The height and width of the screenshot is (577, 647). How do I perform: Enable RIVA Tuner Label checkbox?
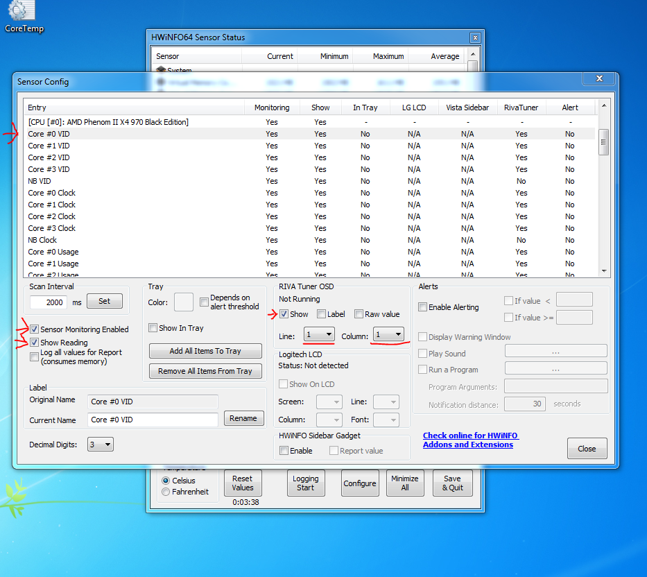tap(321, 313)
